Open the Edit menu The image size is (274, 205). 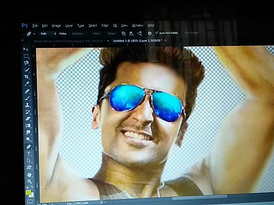(45, 25)
